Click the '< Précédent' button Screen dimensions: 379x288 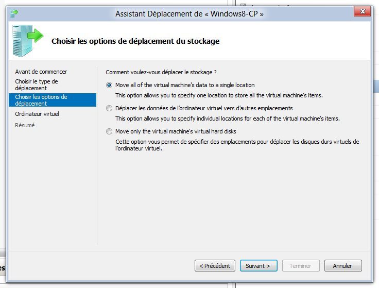(215, 266)
